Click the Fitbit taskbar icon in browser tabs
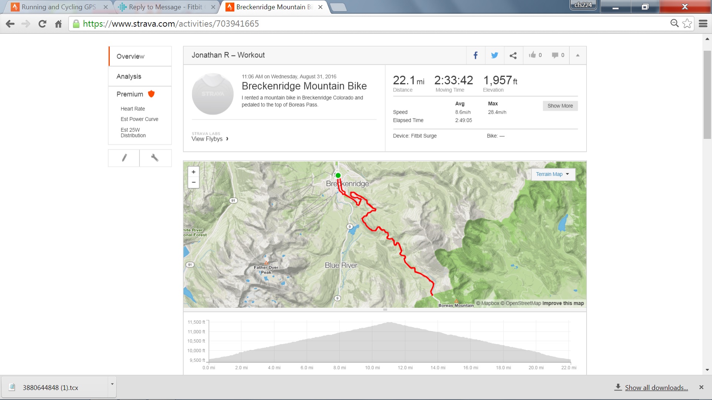Screen dimensions: 712x400 click(x=122, y=7)
